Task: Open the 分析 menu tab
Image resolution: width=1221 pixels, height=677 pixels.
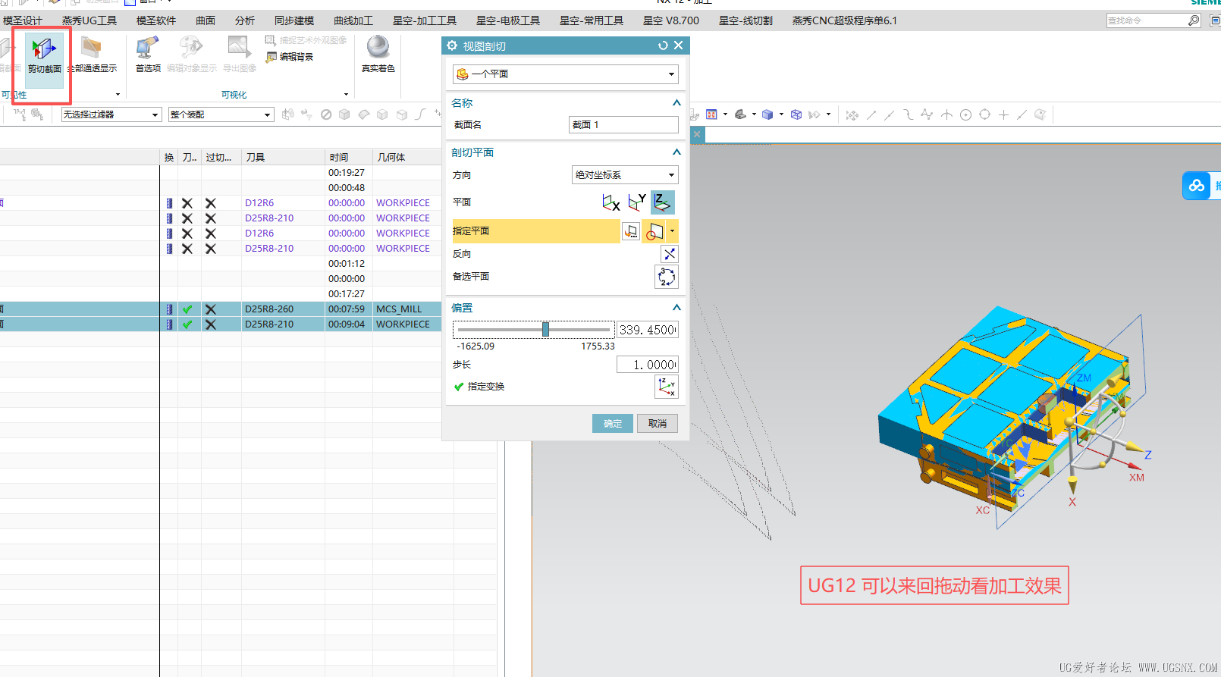Action: [x=244, y=20]
